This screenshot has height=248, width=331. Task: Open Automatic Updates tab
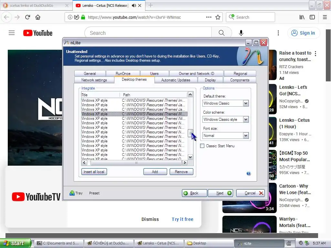pos(176,80)
